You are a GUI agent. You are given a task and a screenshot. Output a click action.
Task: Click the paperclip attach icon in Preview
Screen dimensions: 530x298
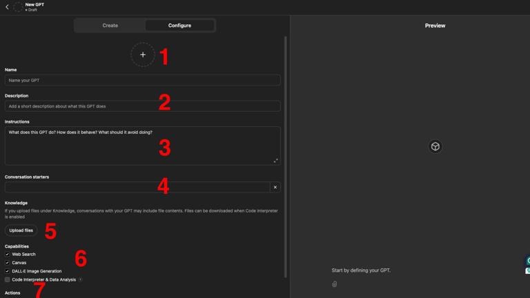click(335, 284)
